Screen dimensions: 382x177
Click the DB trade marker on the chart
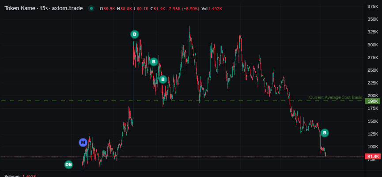click(68, 165)
